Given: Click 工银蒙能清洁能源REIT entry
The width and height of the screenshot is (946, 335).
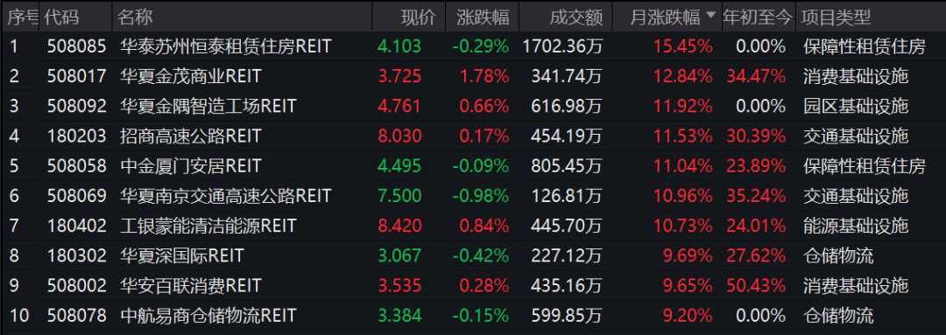Looking at the screenshot, I should click(473, 226).
